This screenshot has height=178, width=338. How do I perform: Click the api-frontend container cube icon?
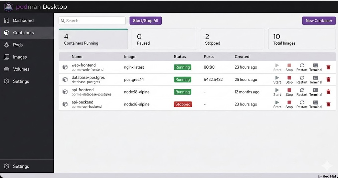(65, 92)
